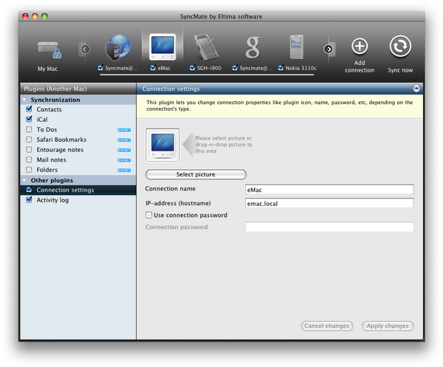The height and width of the screenshot is (367, 443).
Task: Click the Connection password input field
Action: pos(329,227)
